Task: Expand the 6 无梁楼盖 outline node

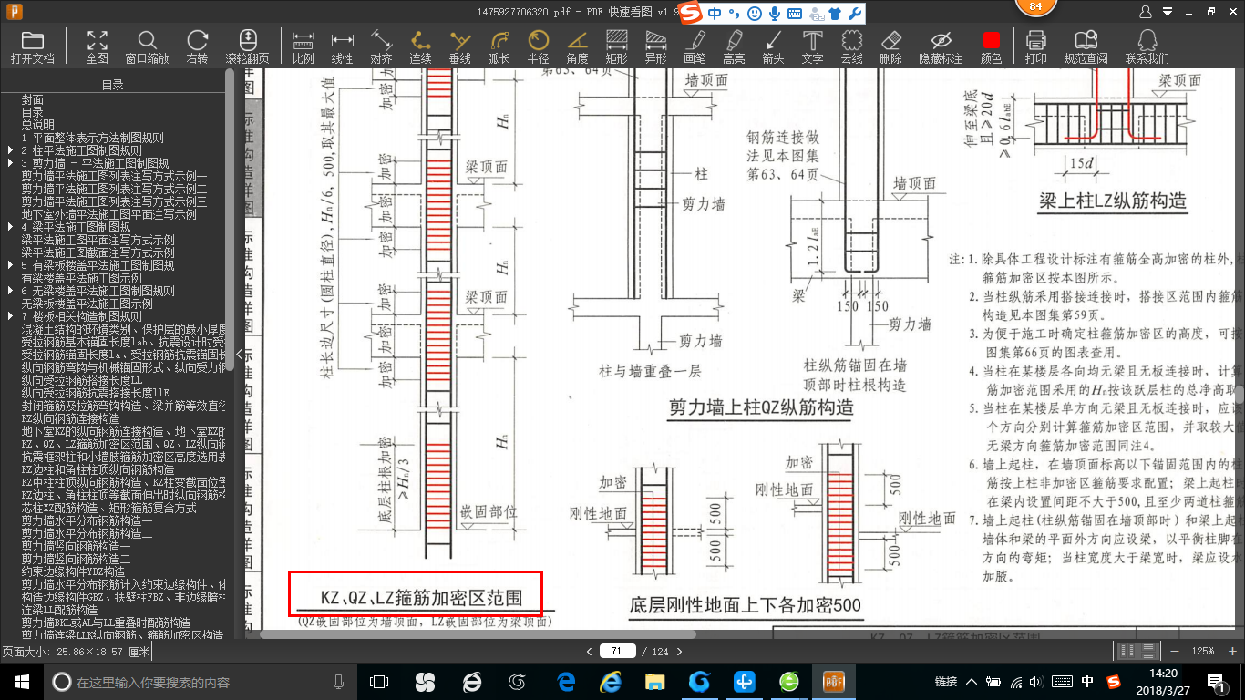Action: (x=10, y=291)
